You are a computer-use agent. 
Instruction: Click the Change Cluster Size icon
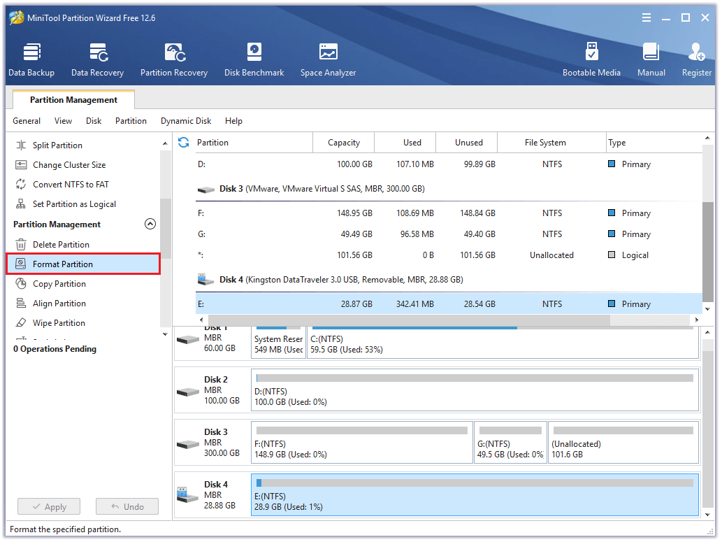(21, 165)
